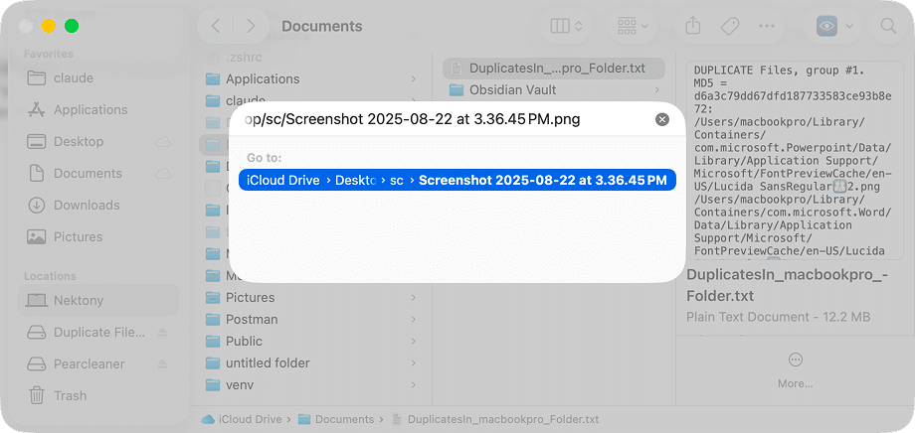915x433 pixels.
Task: Eject the Pearcleaner volume
Action: [x=162, y=363]
